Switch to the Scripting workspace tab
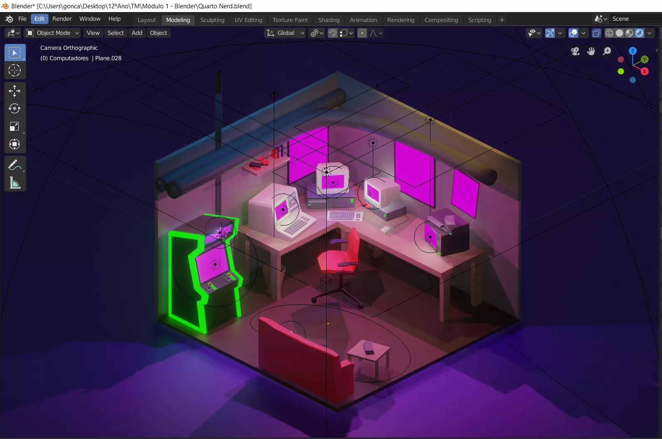 [x=480, y=20]
